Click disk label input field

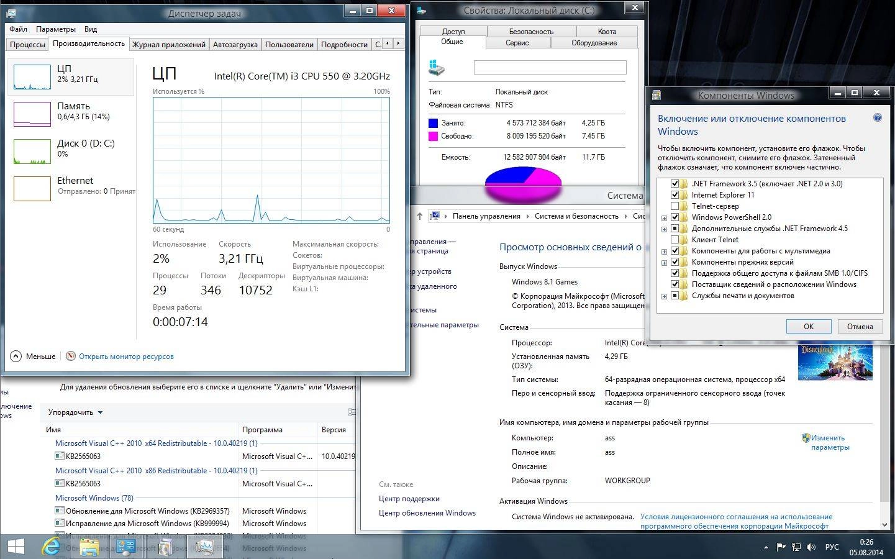click(x=550, y=68)
